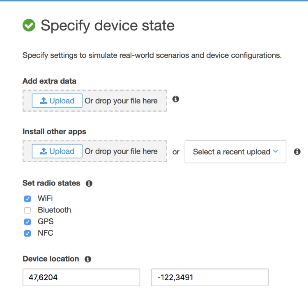Screen dimensions: 308x291
Task: Click the Install other apps file drop area text
Action: (121, 151)
